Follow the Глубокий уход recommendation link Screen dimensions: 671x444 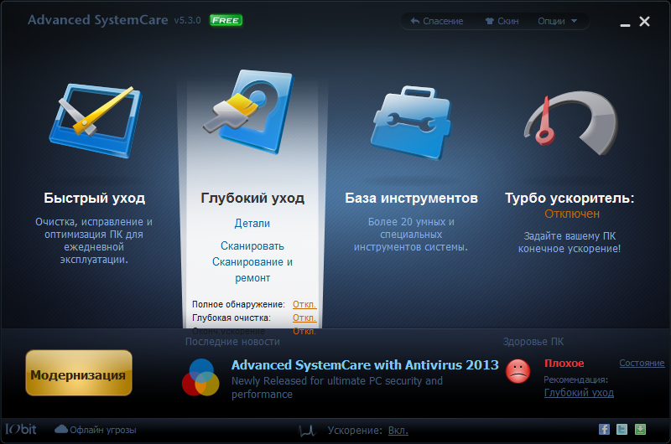(579, 393)
